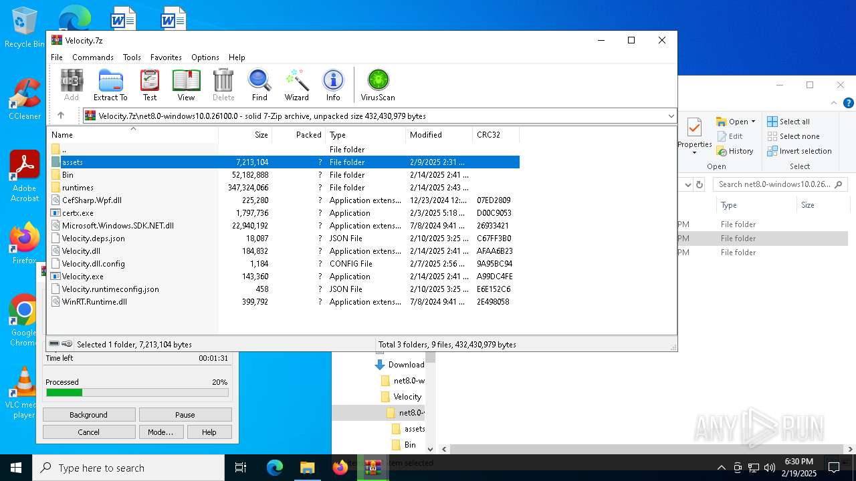This screenshot has height=481, width=856.
Task: Open the archive Info icon
Action: pyautogui.click(x=333, y=86)
